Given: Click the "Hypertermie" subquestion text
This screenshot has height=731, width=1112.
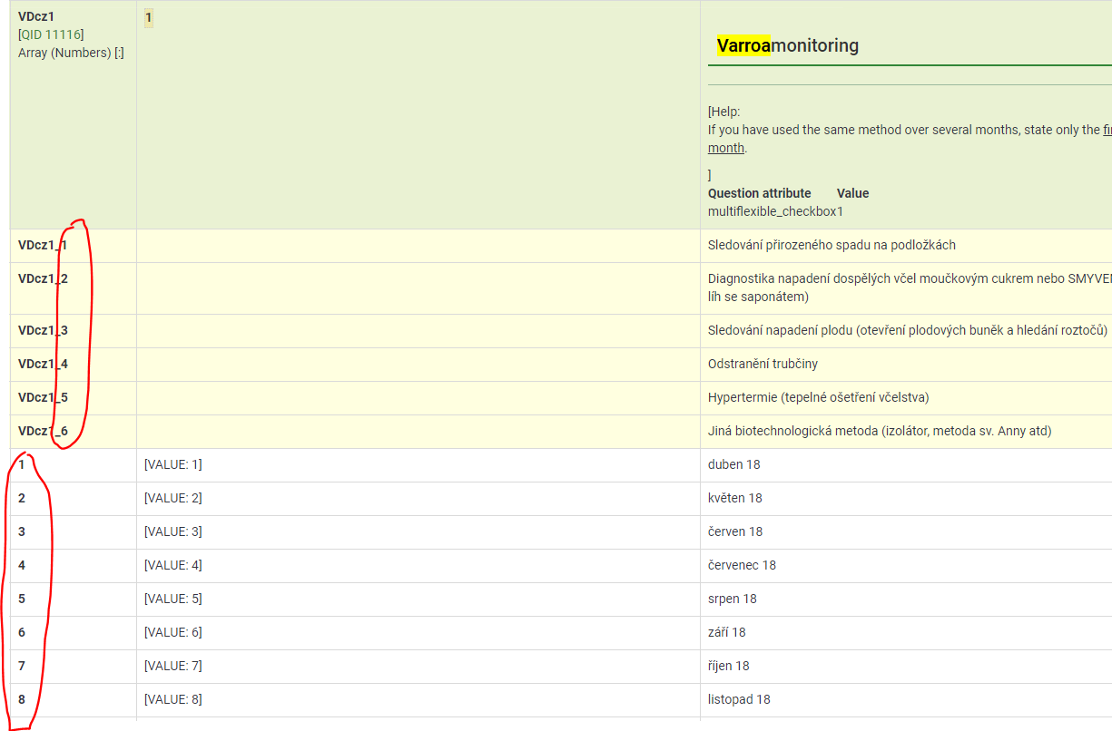Looking at the screenshot, I should coord(818,397).
